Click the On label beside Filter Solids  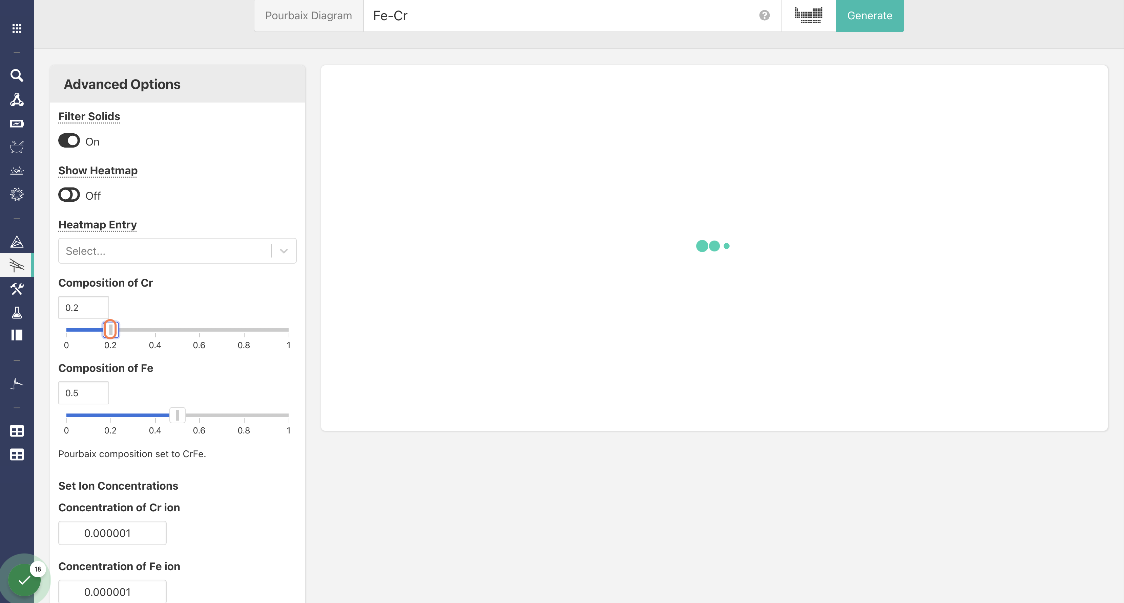(x=92, y=142)
